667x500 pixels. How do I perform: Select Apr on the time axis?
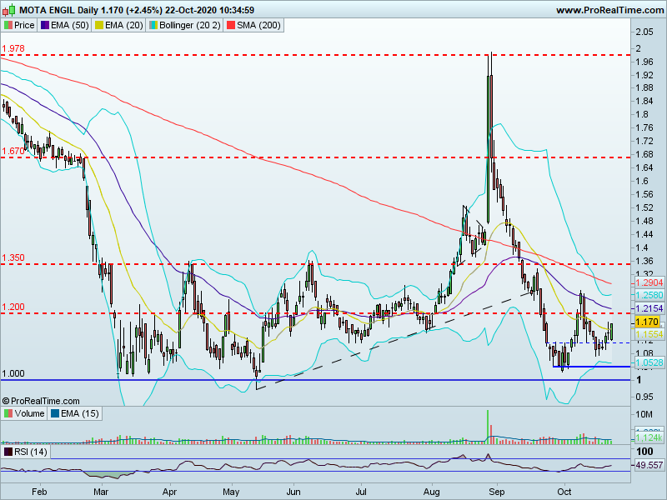(170, 492)
